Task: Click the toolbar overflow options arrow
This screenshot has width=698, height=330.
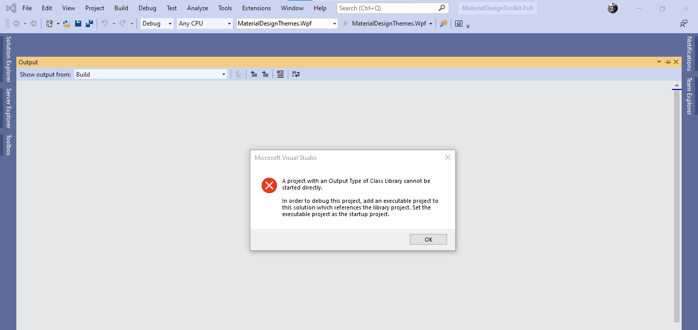Action: point(468,26)
